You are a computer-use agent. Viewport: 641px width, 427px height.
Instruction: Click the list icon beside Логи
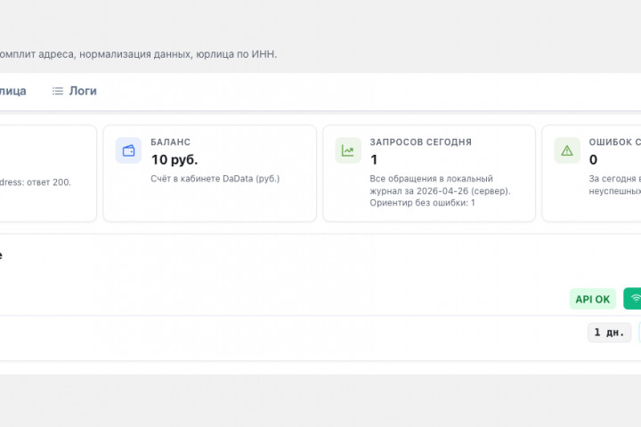coord(58,91)
